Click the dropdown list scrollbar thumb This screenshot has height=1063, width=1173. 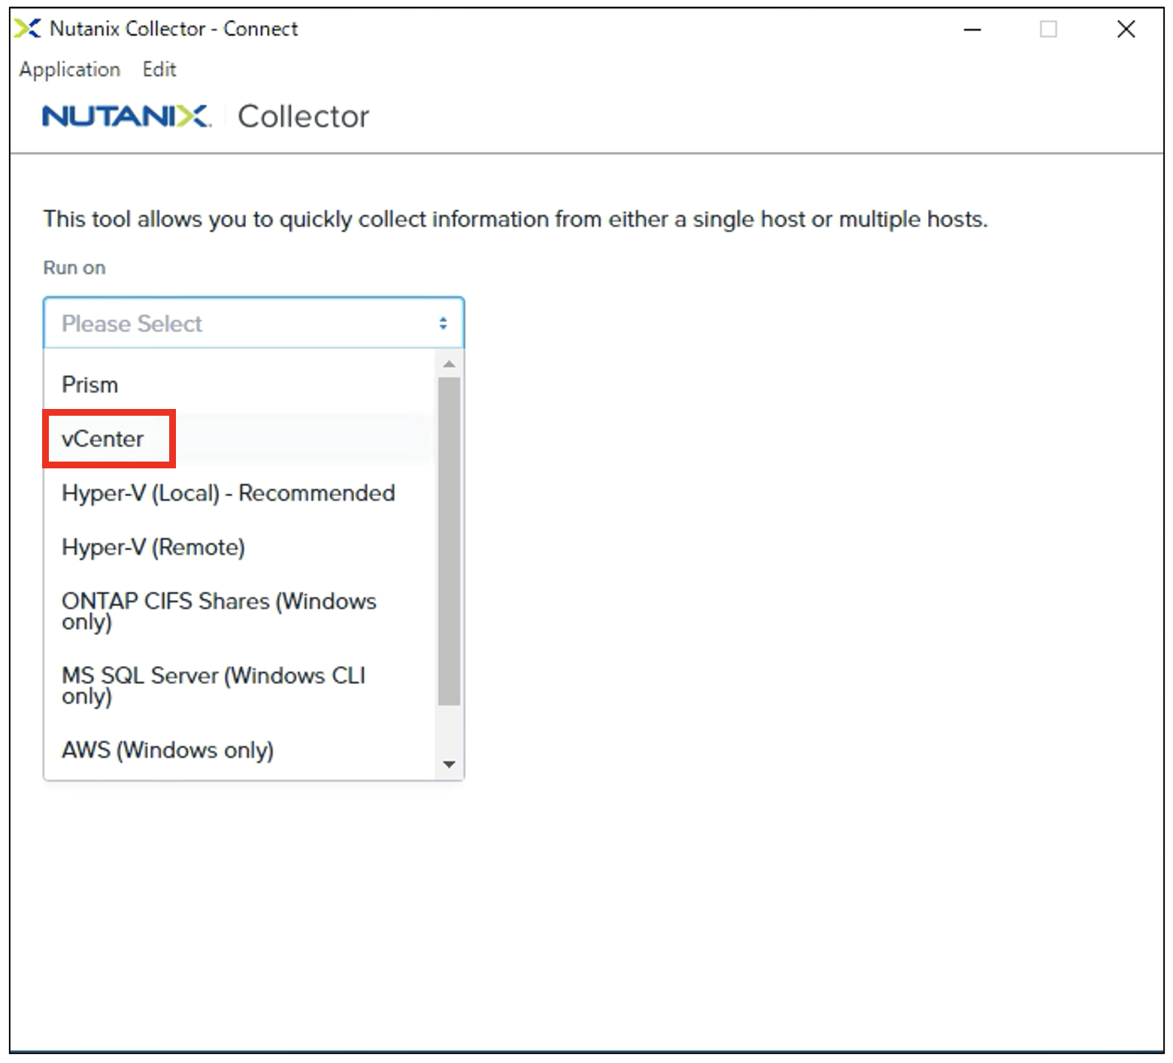pos(449,541)
